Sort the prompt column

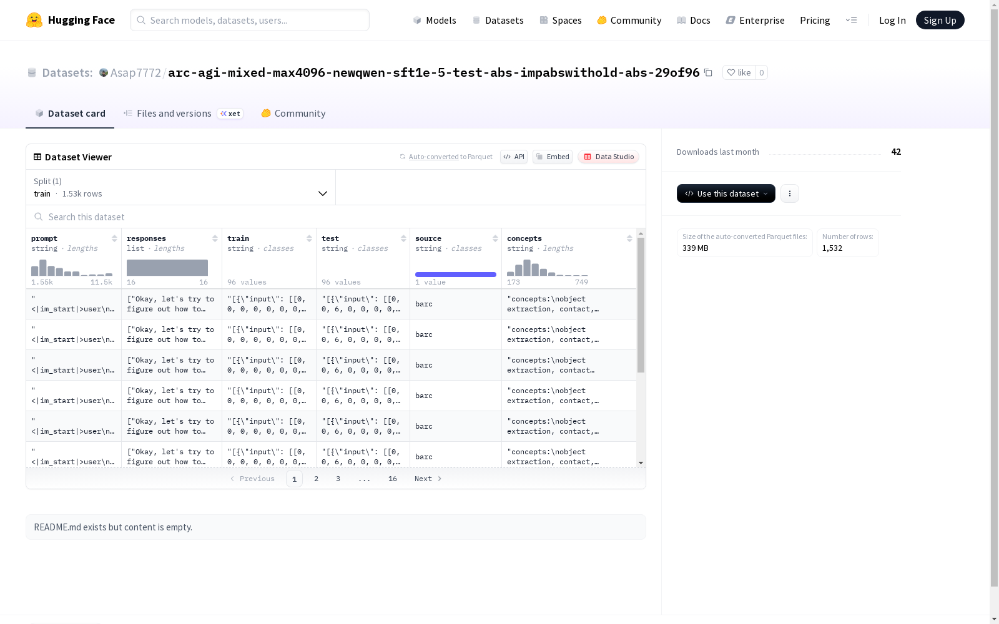[x=114, y=238]
